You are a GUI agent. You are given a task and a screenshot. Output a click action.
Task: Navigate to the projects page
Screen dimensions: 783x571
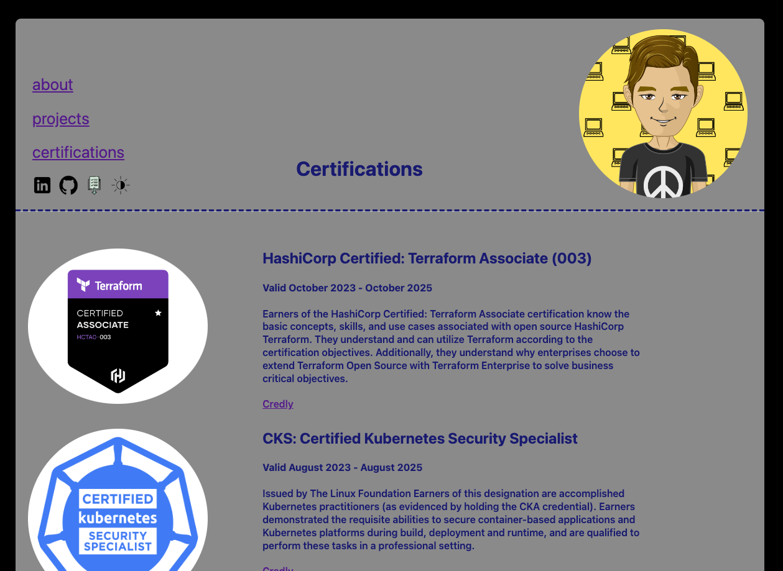click(x=61, y=119)
